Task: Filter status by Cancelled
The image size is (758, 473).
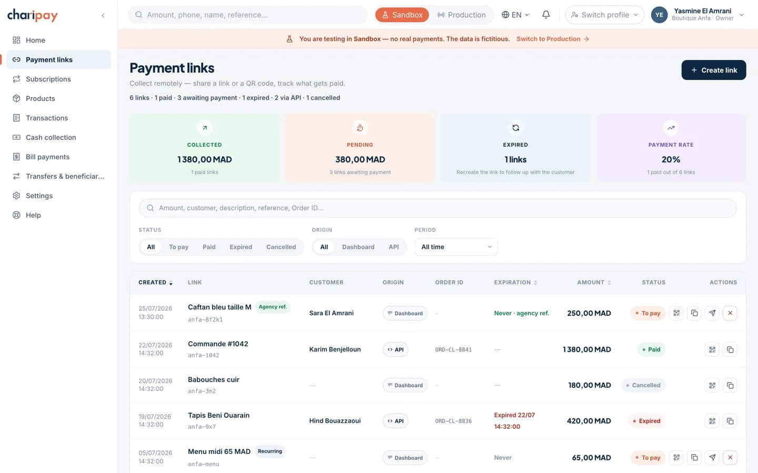Action: [x=281, y=247]
